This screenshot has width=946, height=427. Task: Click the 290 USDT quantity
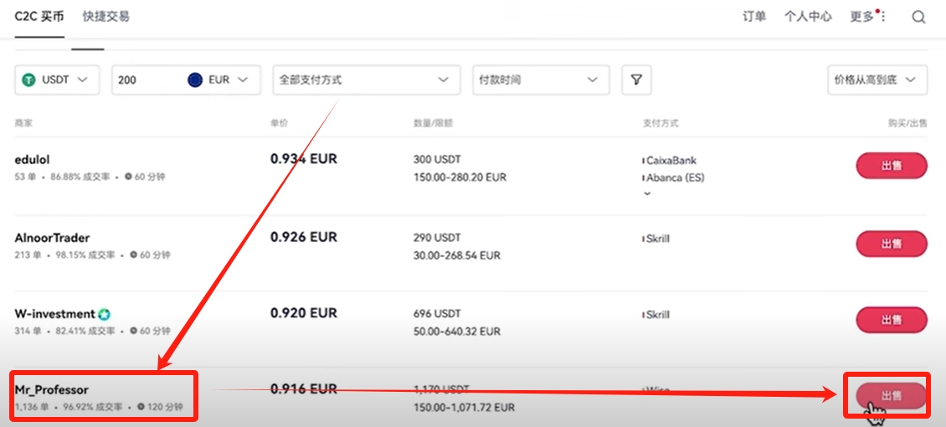click(437, 238)
